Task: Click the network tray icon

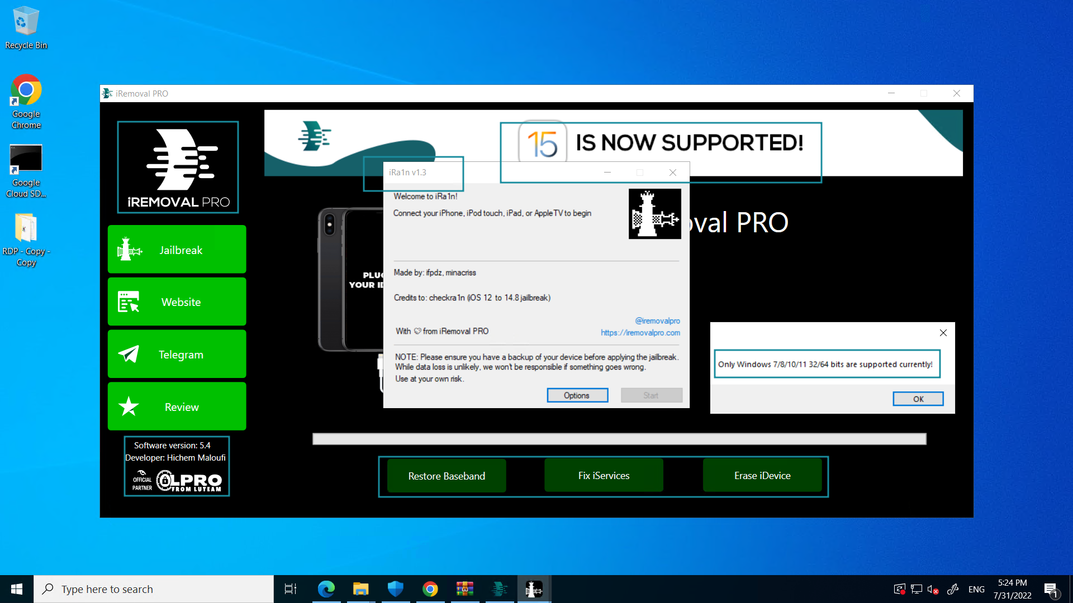Action: (x=916, y=589)
